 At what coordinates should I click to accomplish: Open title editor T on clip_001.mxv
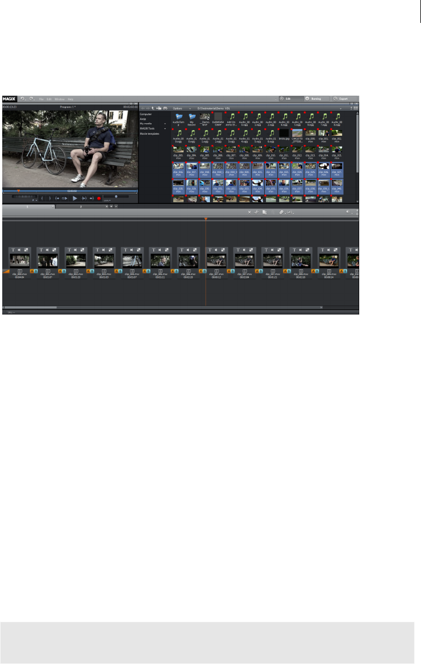(41, 250)
